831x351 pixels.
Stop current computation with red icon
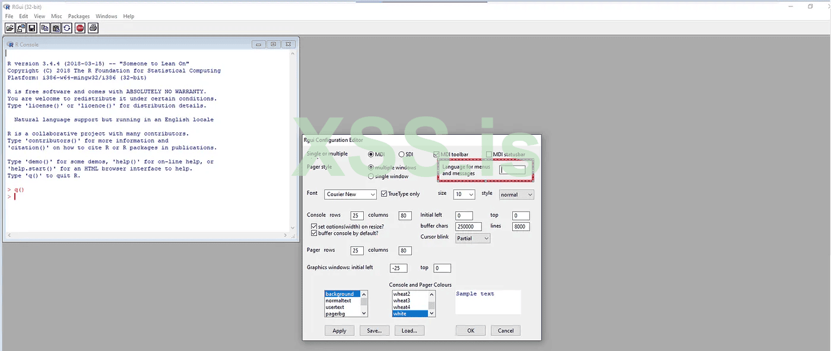[80, 28]
